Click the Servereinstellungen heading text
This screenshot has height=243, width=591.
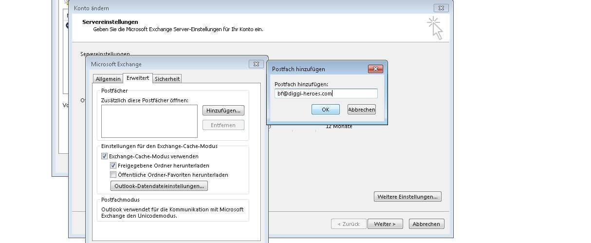pos(111,22)
